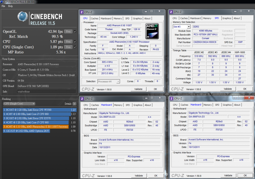The width and height of the screenshot is (255, 179).
Task: Click the CPU-Z logo in the SPD window
Action: point(178,89)
